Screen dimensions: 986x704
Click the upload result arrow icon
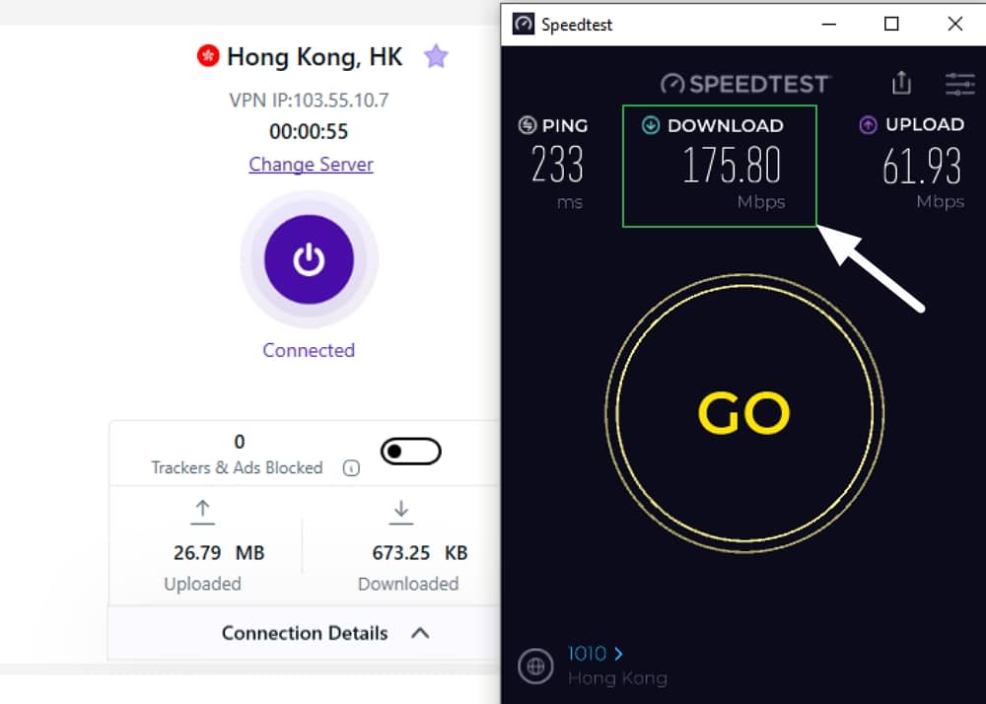click(x=868, y=124)
